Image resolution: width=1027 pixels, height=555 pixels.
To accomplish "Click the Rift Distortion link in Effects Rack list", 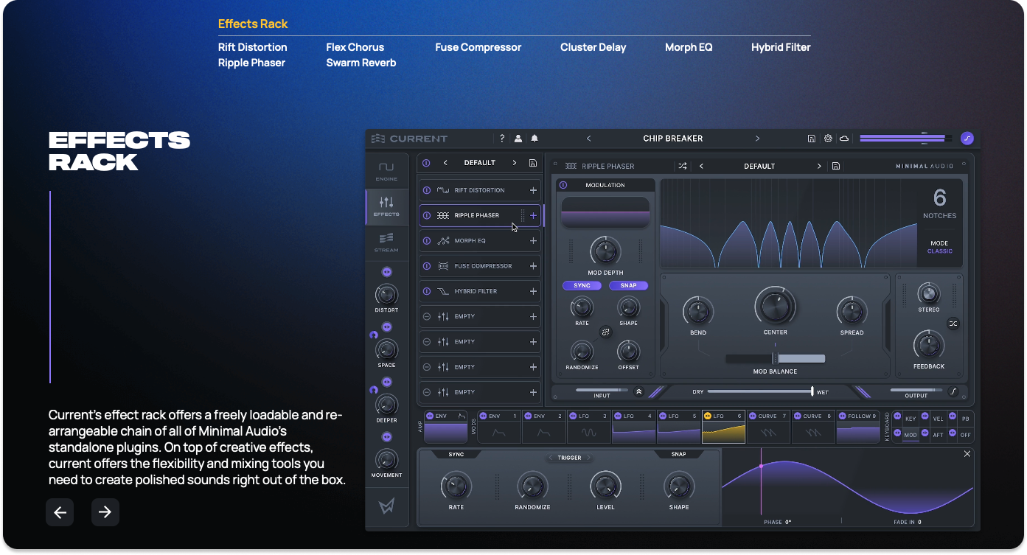I will pyautogui.click(x=252, y=47).
